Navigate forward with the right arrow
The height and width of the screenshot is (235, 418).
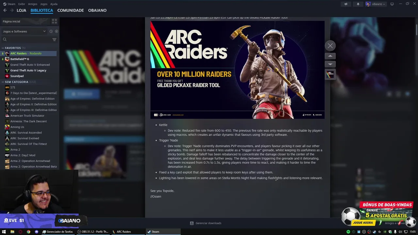click(12, 10)
